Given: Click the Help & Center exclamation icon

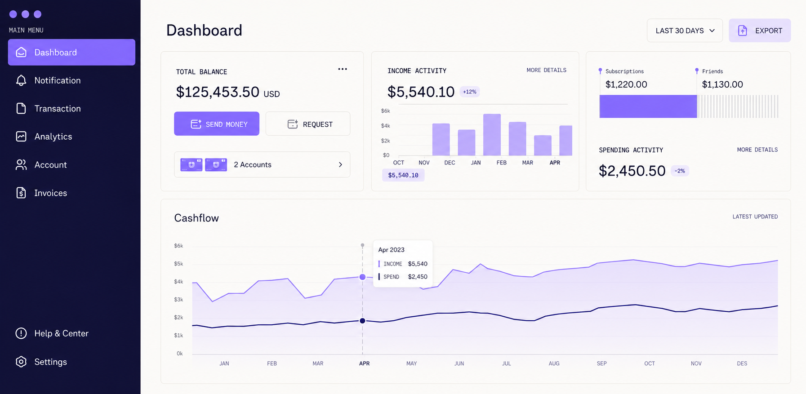Looking at the screenshot, I should coord(21,333).
